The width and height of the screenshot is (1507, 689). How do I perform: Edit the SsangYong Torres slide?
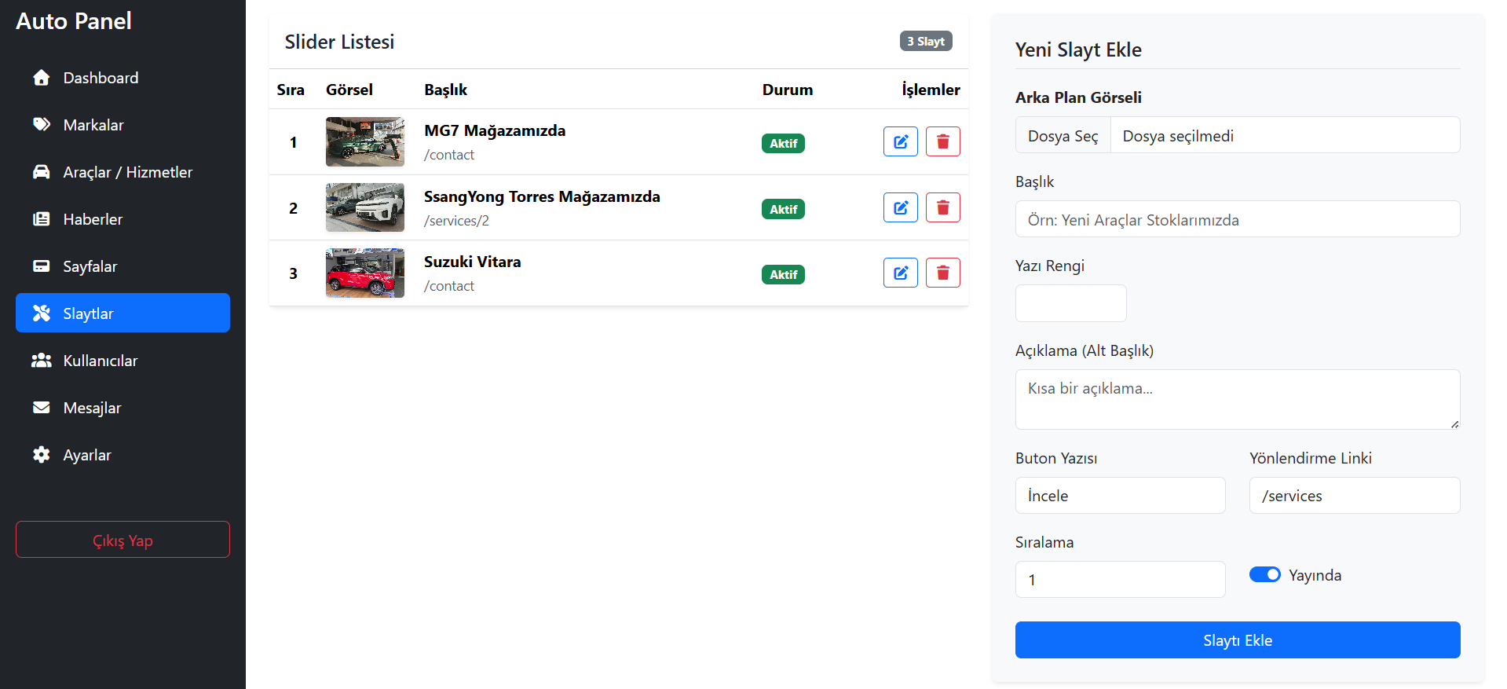coord(900,208)
